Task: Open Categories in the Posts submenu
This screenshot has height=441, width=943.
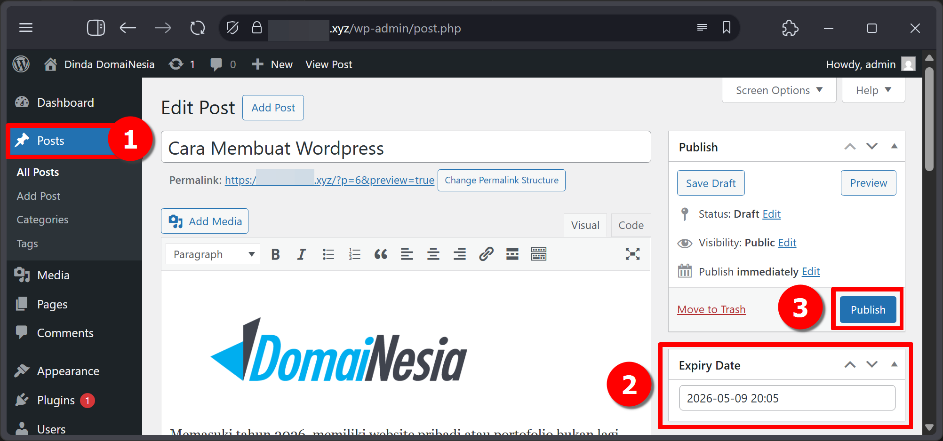Action: (42, 220)
